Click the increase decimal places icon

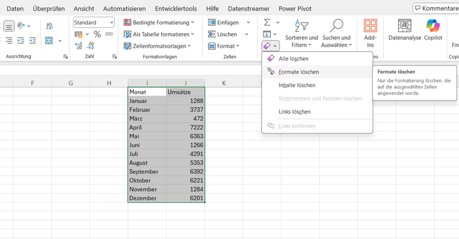[78, 46]
